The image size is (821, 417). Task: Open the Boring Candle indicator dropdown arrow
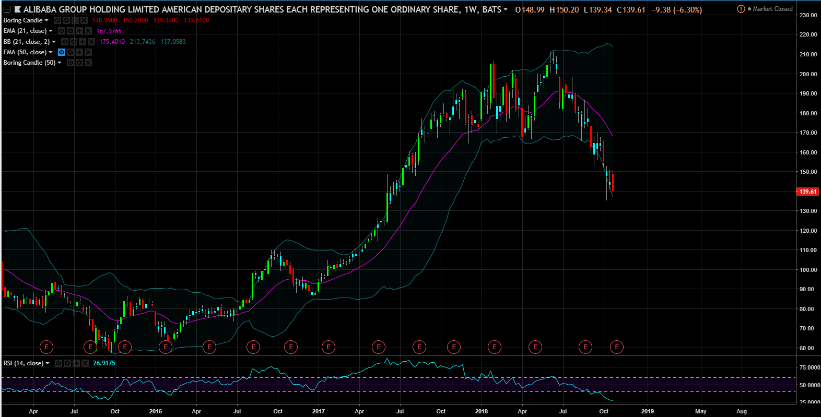(46, 20)
